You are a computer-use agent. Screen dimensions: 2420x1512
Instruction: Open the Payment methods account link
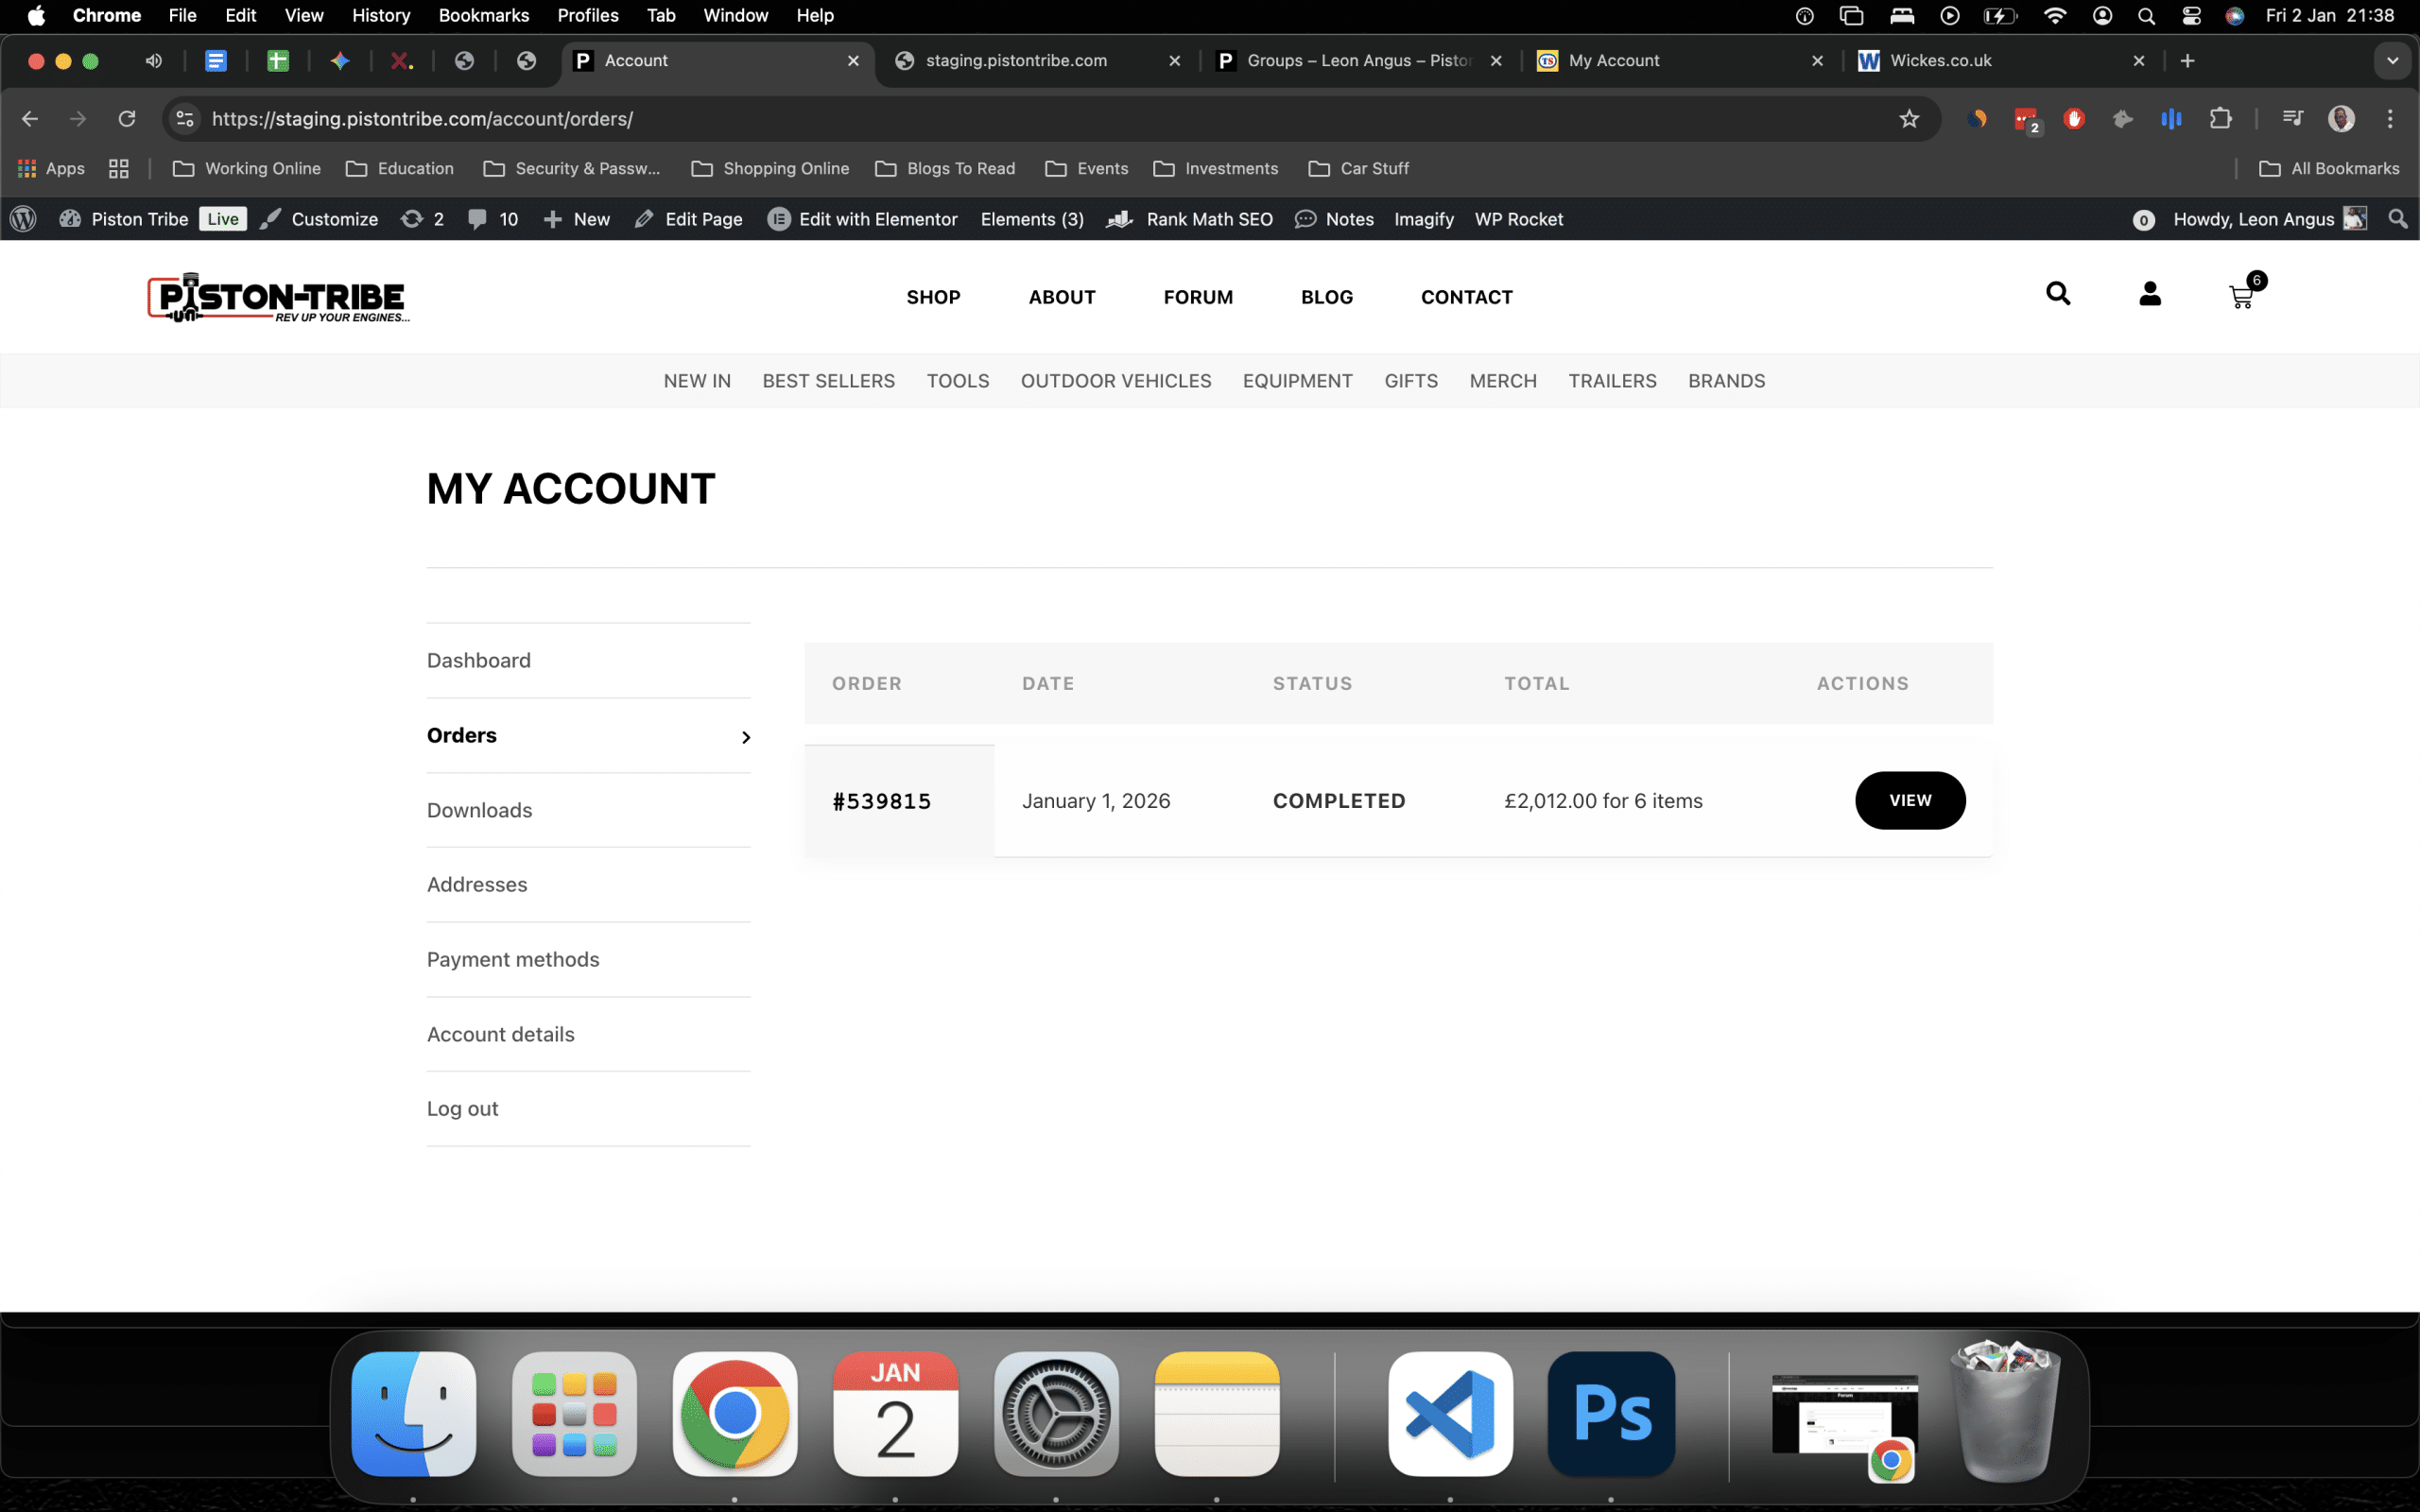pyautogui.click(x=513, y=959)
